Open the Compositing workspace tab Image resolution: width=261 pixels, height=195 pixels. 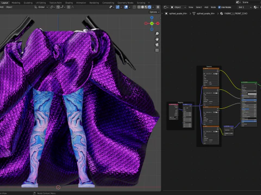[x=108, y=3]
